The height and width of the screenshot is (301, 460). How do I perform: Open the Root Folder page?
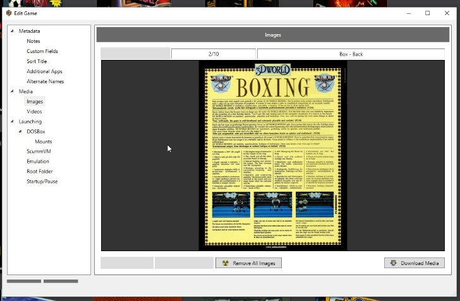pyautogui.click(x=40, y=171)
